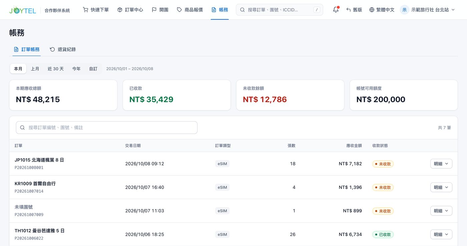Image resolution: width=467 pixels, height=246 pixels.
Task: Expand 明細 for the 未填團號 order
Action: tap(441, 211)
